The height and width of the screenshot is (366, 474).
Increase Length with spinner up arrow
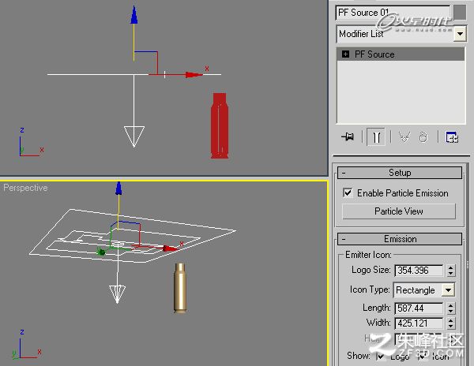click(451, 305)
